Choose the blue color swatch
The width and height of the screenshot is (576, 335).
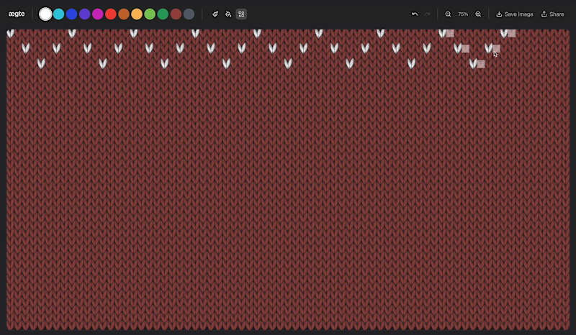point(71,14)
